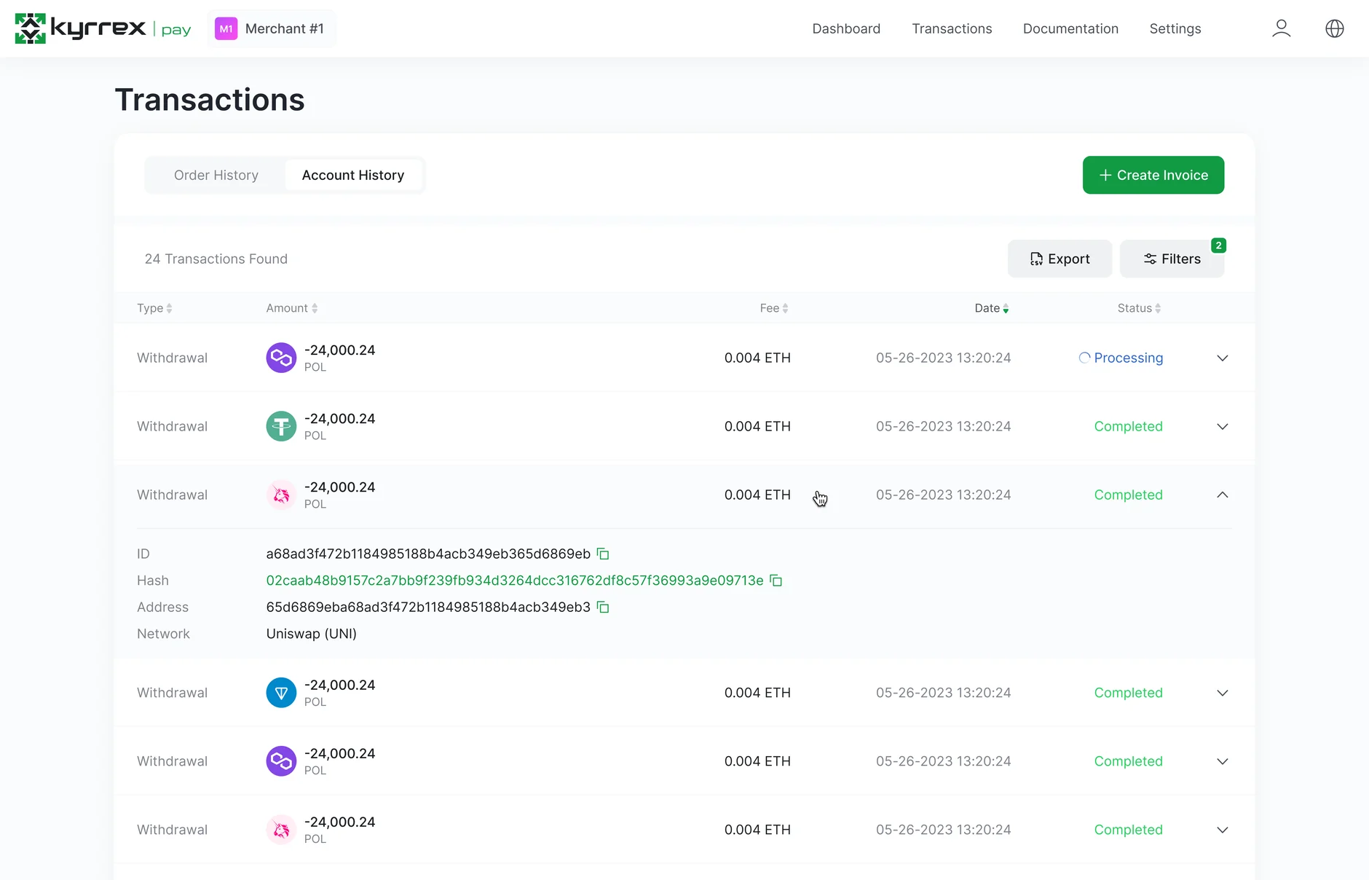Expand the last Uniswap withdrawal row

(1223, 830)
